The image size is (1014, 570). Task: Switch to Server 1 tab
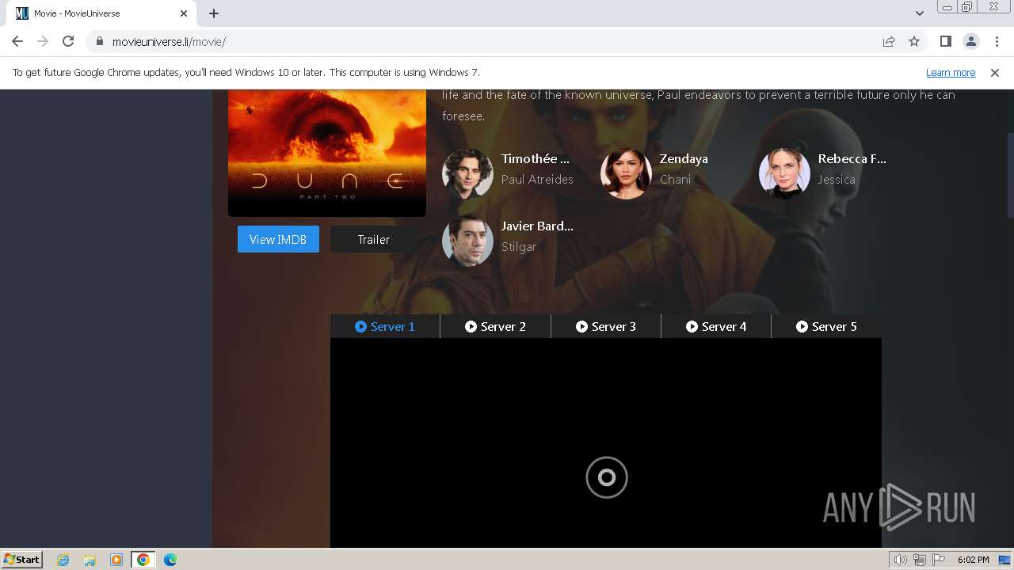[x=385, y=326]
